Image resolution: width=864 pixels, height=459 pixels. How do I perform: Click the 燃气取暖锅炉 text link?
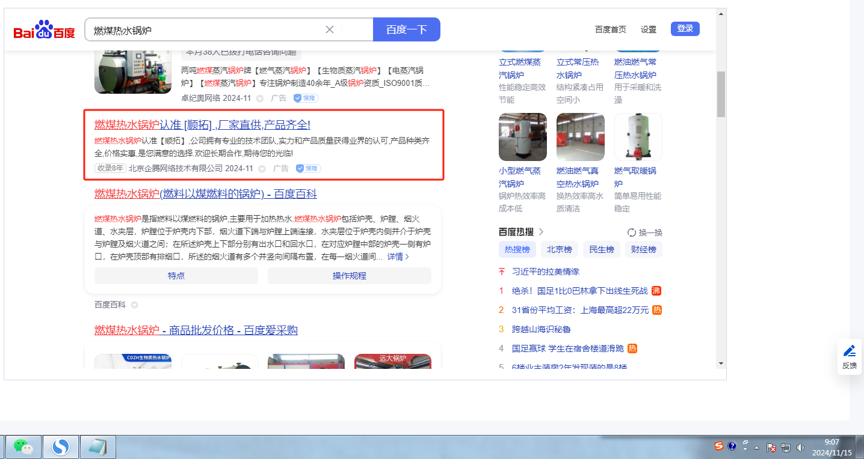[635, 177]
